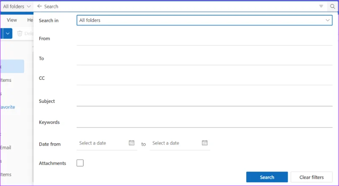Click the Keywords input field
Screen dimensions: 339x186
tap(204, 122)
